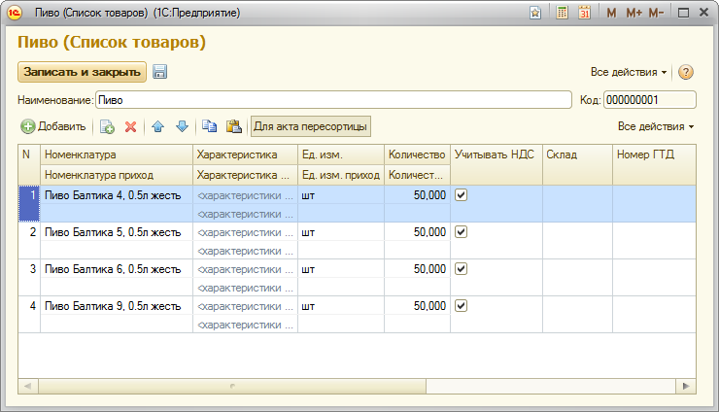Click quantity 50,000 for Балтика 6

tap(417, 269)
